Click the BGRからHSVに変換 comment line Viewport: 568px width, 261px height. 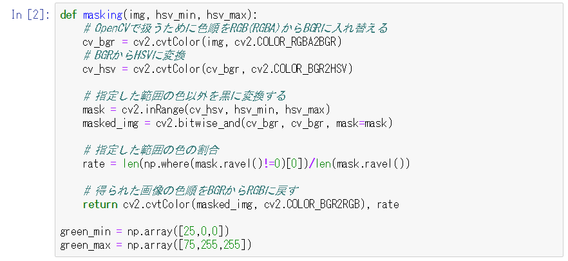point(134,56)
